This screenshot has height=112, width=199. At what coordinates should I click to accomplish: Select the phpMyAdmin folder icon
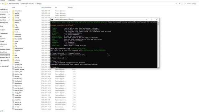(x=13, y=48)
